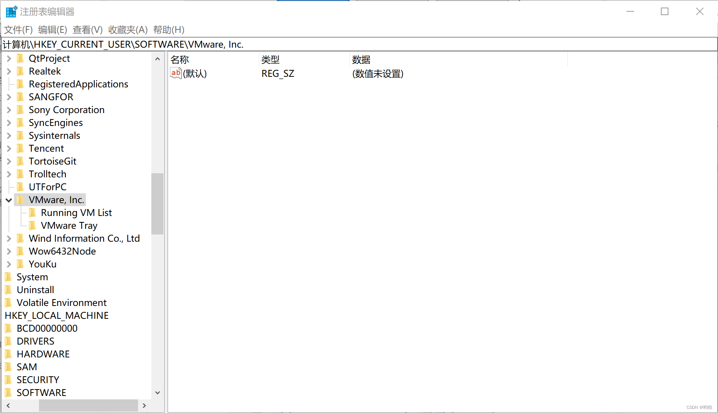Click the tree panel's down scroll arrow
The image size is (718, 413).
click(157, 393)
